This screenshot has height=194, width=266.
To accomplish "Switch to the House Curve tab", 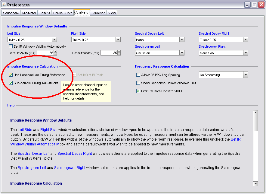I will tap(63, 13).
